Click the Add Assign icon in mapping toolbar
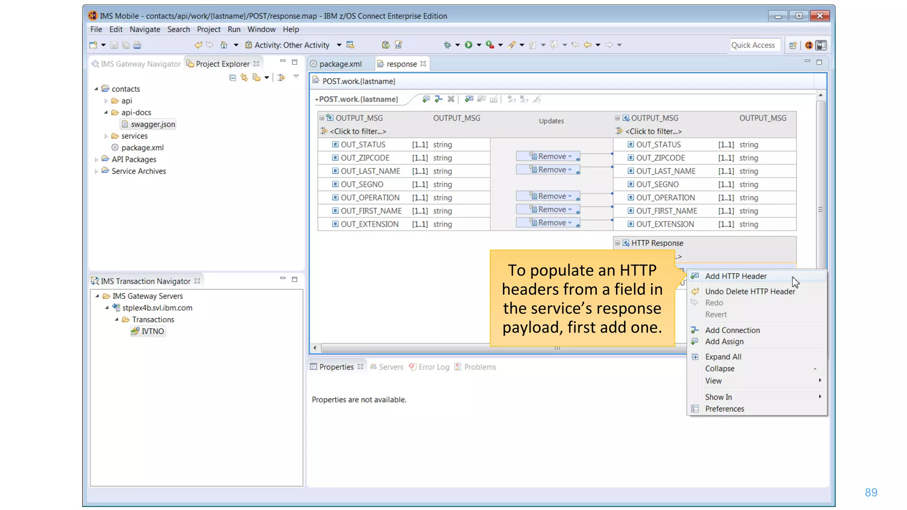The image size is (907, 510). pos(426,99)
